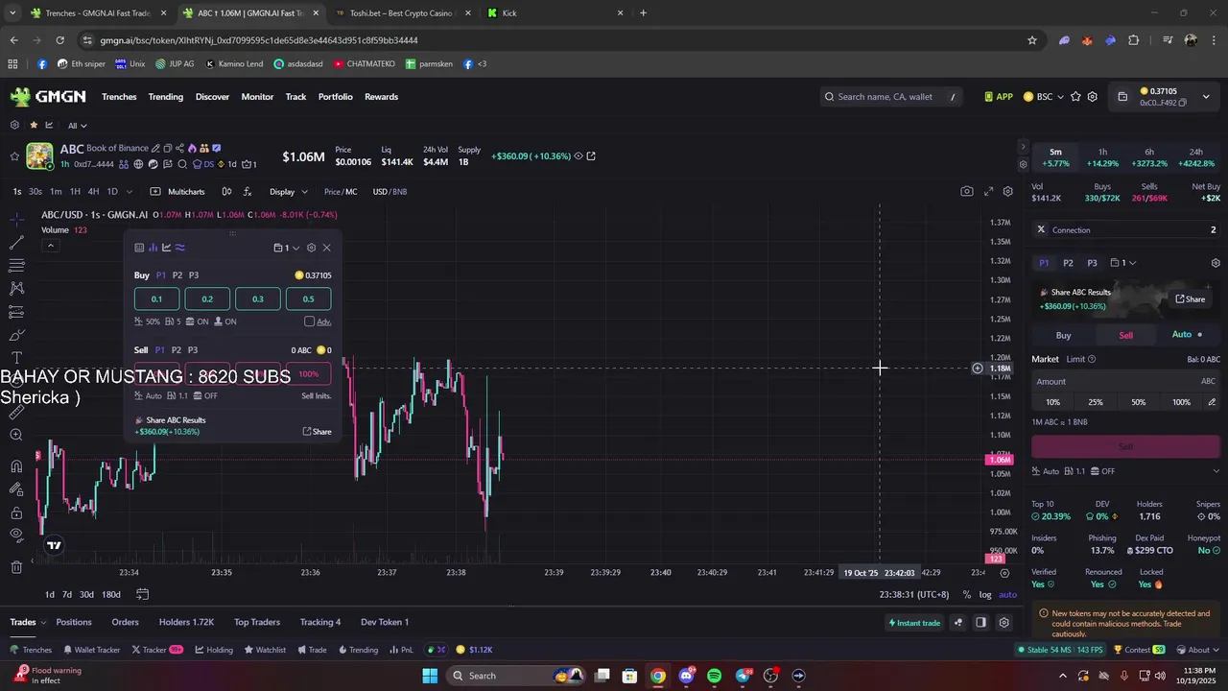This screenshot has height=691, width=1228.
Task: Click the zoom-in magnifier tool
Action: pos(16,435)
